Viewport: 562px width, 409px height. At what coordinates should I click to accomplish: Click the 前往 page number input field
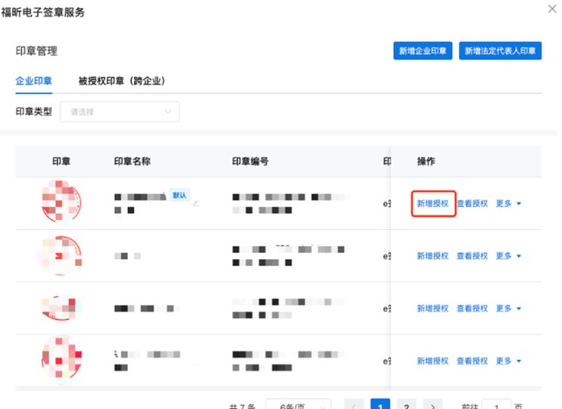click(496, 404)
